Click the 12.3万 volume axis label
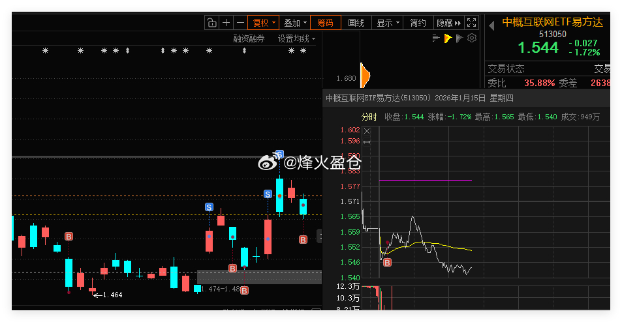This screenshot has height=322, width=622. [348, 286]
